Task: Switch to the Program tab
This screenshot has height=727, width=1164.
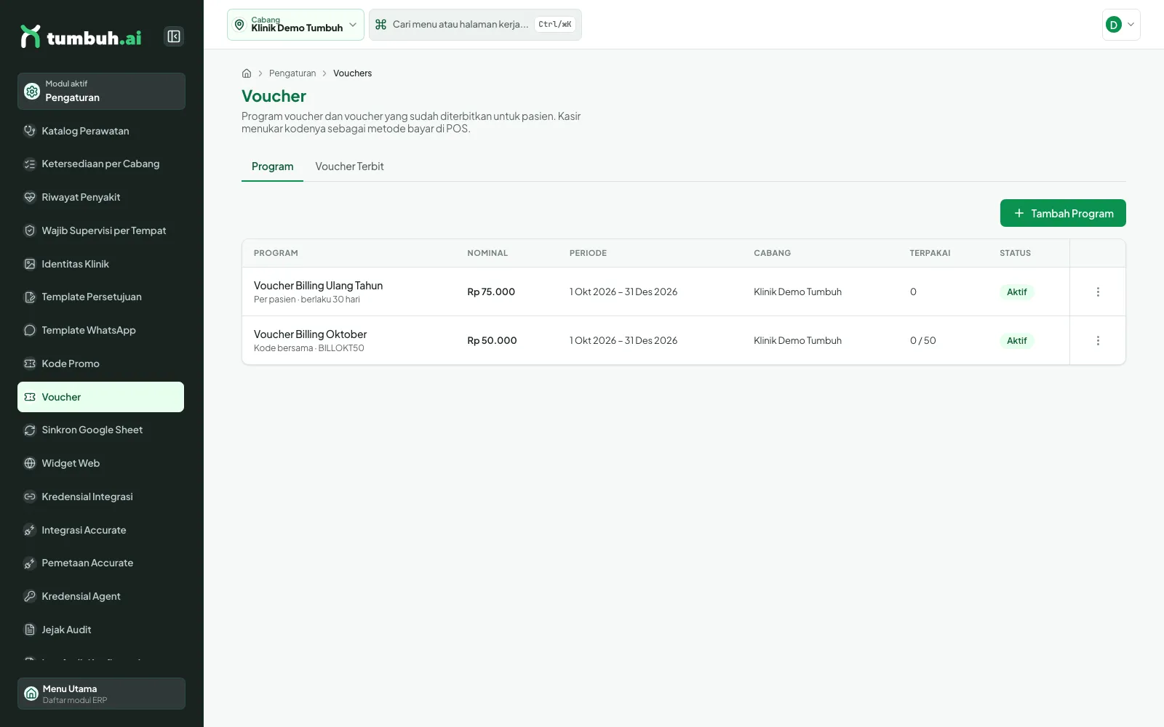Action: pos(273,166)
